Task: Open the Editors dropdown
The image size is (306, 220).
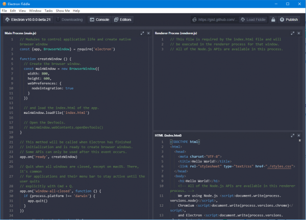Action: [x=123, y=19]
